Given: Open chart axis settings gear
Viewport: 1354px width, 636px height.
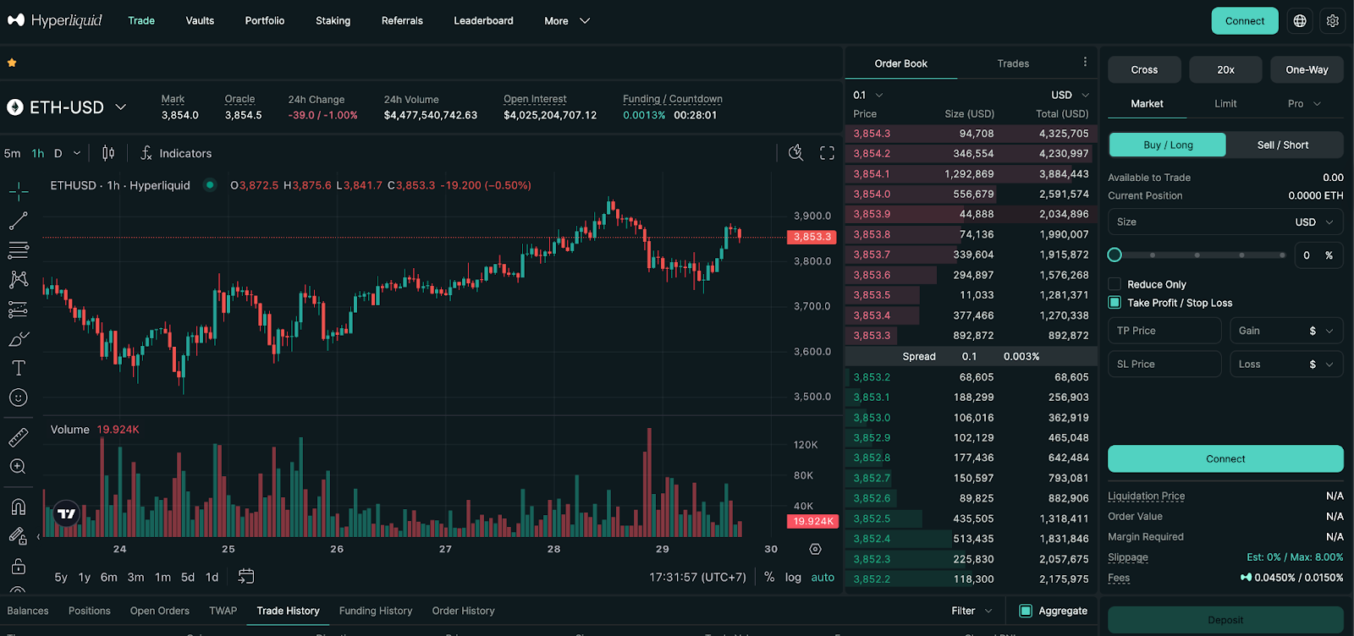Looking at the screenshot, I should pos(815,549).
